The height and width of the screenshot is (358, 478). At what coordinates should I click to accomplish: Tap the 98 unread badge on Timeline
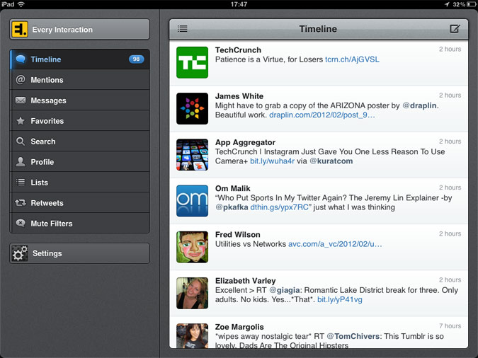pyautogui.click(x=136, y=59)
